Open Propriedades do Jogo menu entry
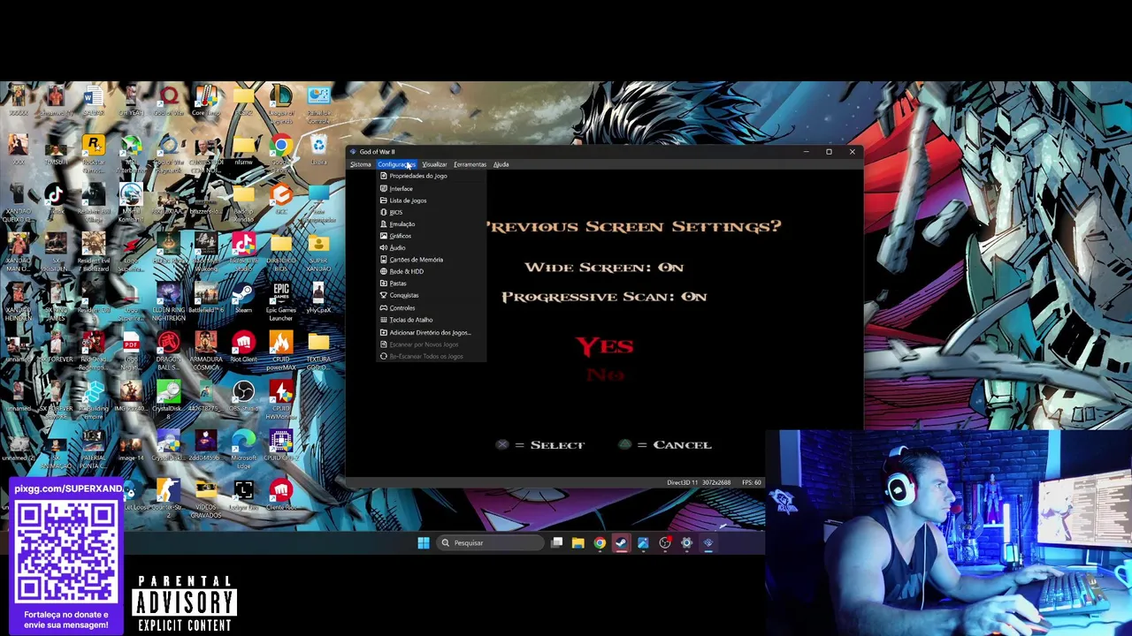1132x636 pixels. (x=432, y=176)
